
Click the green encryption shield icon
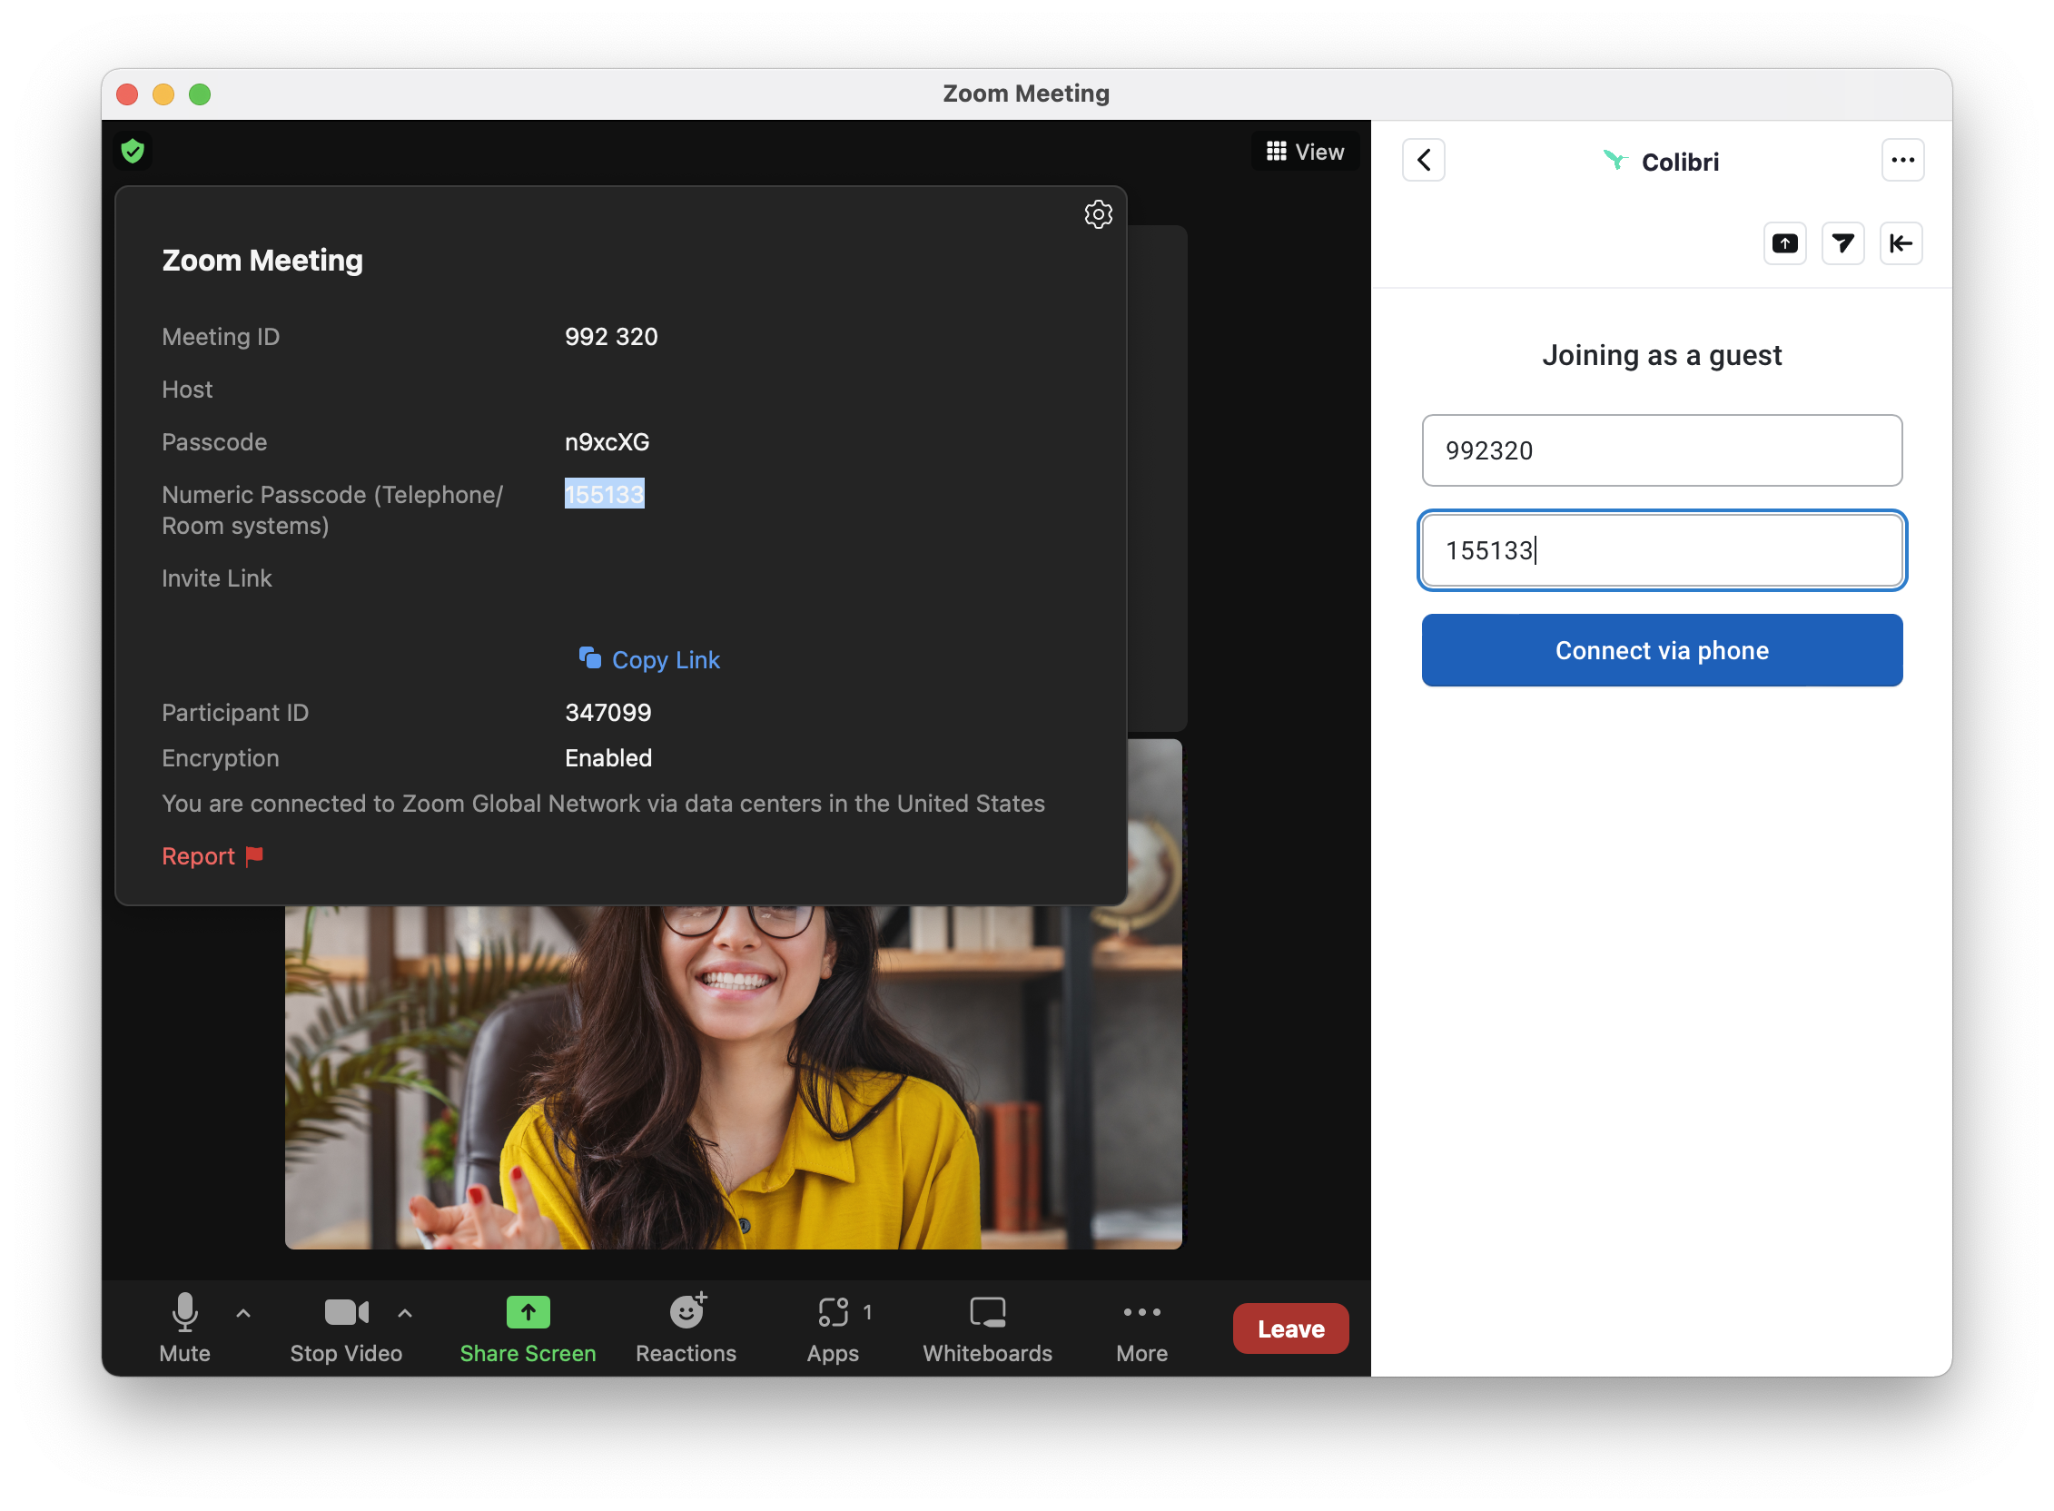[x=133, y=151]
